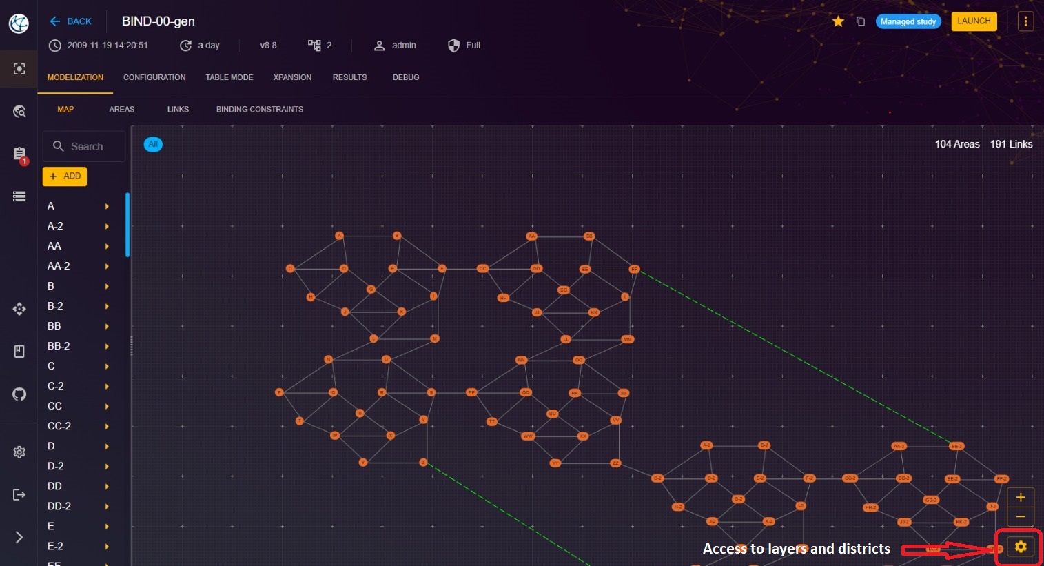
Task: Open the storage/list sidebar icon
Action: pyautogui.click(x=19, y=196)
